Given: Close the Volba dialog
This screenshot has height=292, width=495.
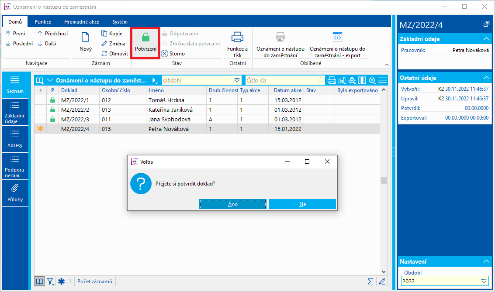Looking at the screenshot, I should click(x=327, y=161).
